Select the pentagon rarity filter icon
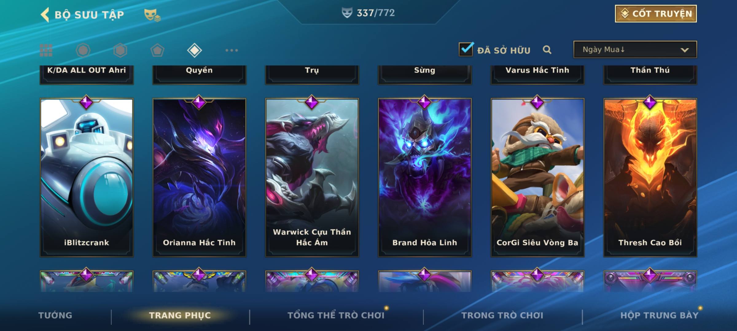Image resolution: width=737 pixels, height=331 pixels. (157, 50)
